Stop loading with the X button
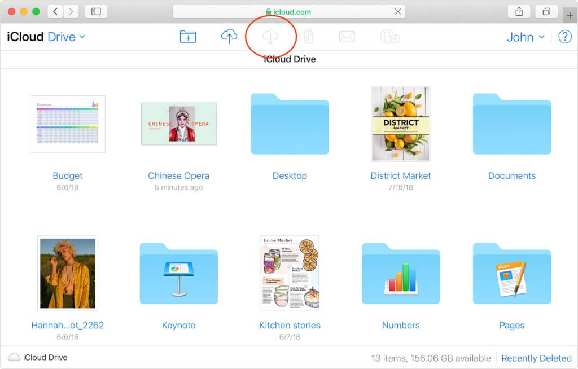 coord(398,12)
